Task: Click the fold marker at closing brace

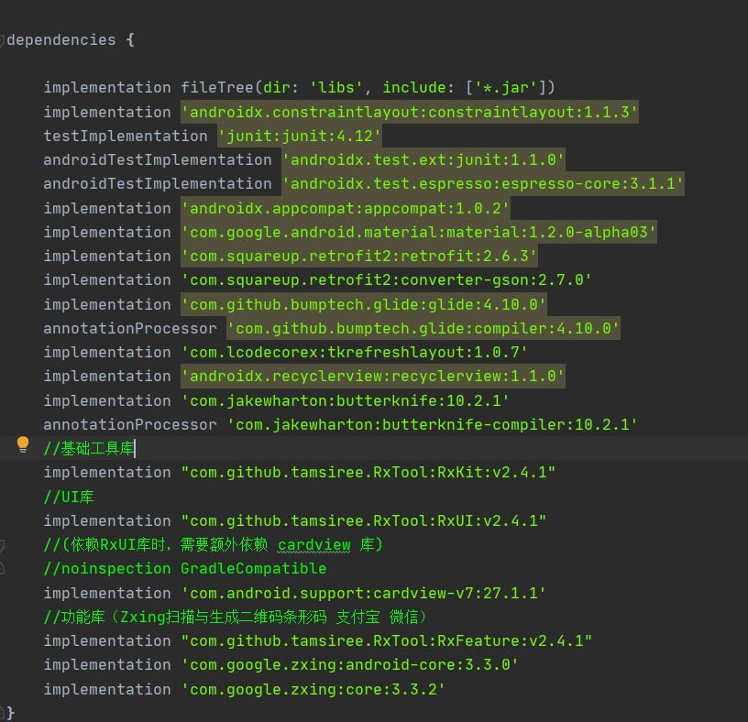Action: point(2,713)
